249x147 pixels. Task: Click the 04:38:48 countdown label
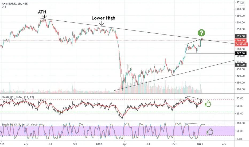(241, 44)
